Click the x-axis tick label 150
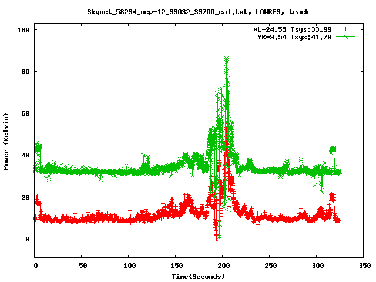The width and height of the screenshot is (376, 282). pyautogui.click(x=177, y=266)
